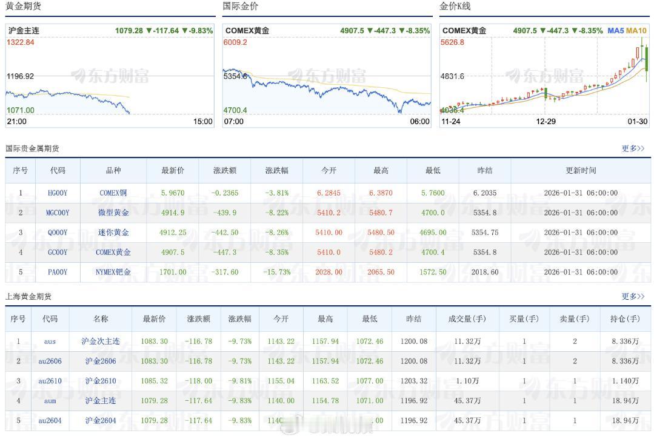Open the 沪金2610 contract link
The width and height of the screenshot is (654, 439).
pyautogui.click(x=101, y=381)
